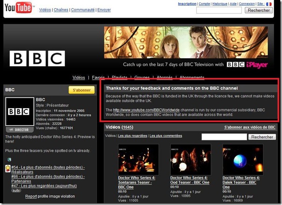Open Vidéos in top navigation
The height and width of the screenshot is (205, 282).
[45, 10]
